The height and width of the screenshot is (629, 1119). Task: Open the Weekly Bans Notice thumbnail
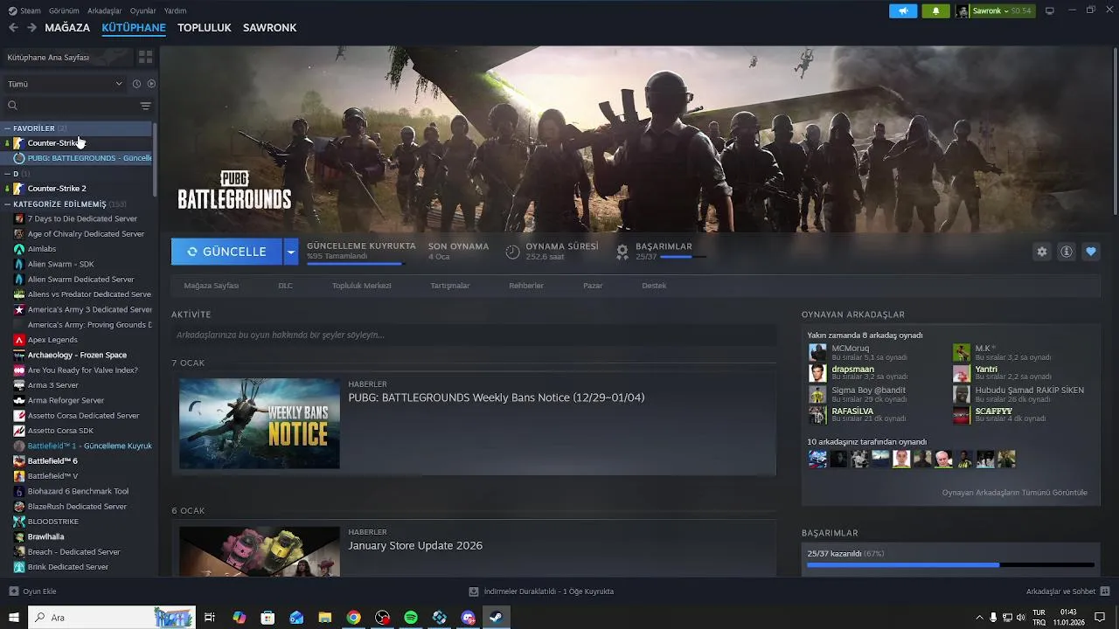(x=260, y=424)
